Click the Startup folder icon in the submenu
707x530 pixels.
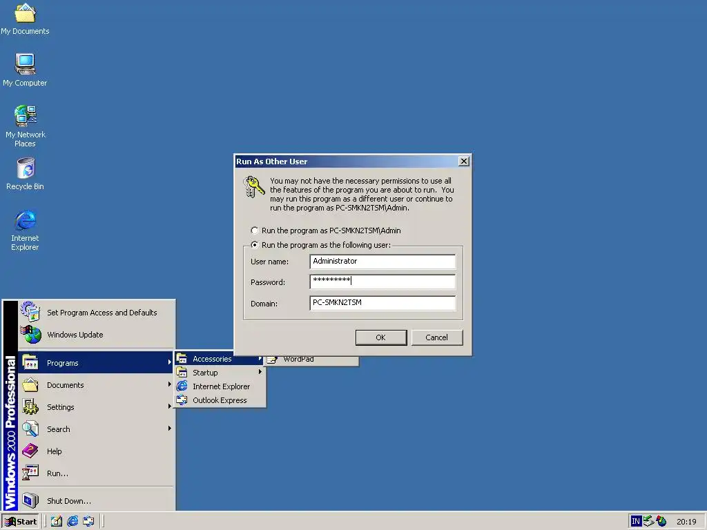coord(182,373)
